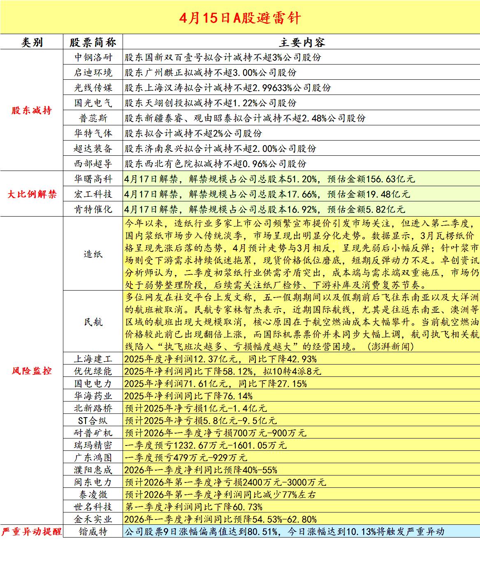Click the title 4月15日A股避雷针
The image size is (480, 577).
click(x=240, y=18)
